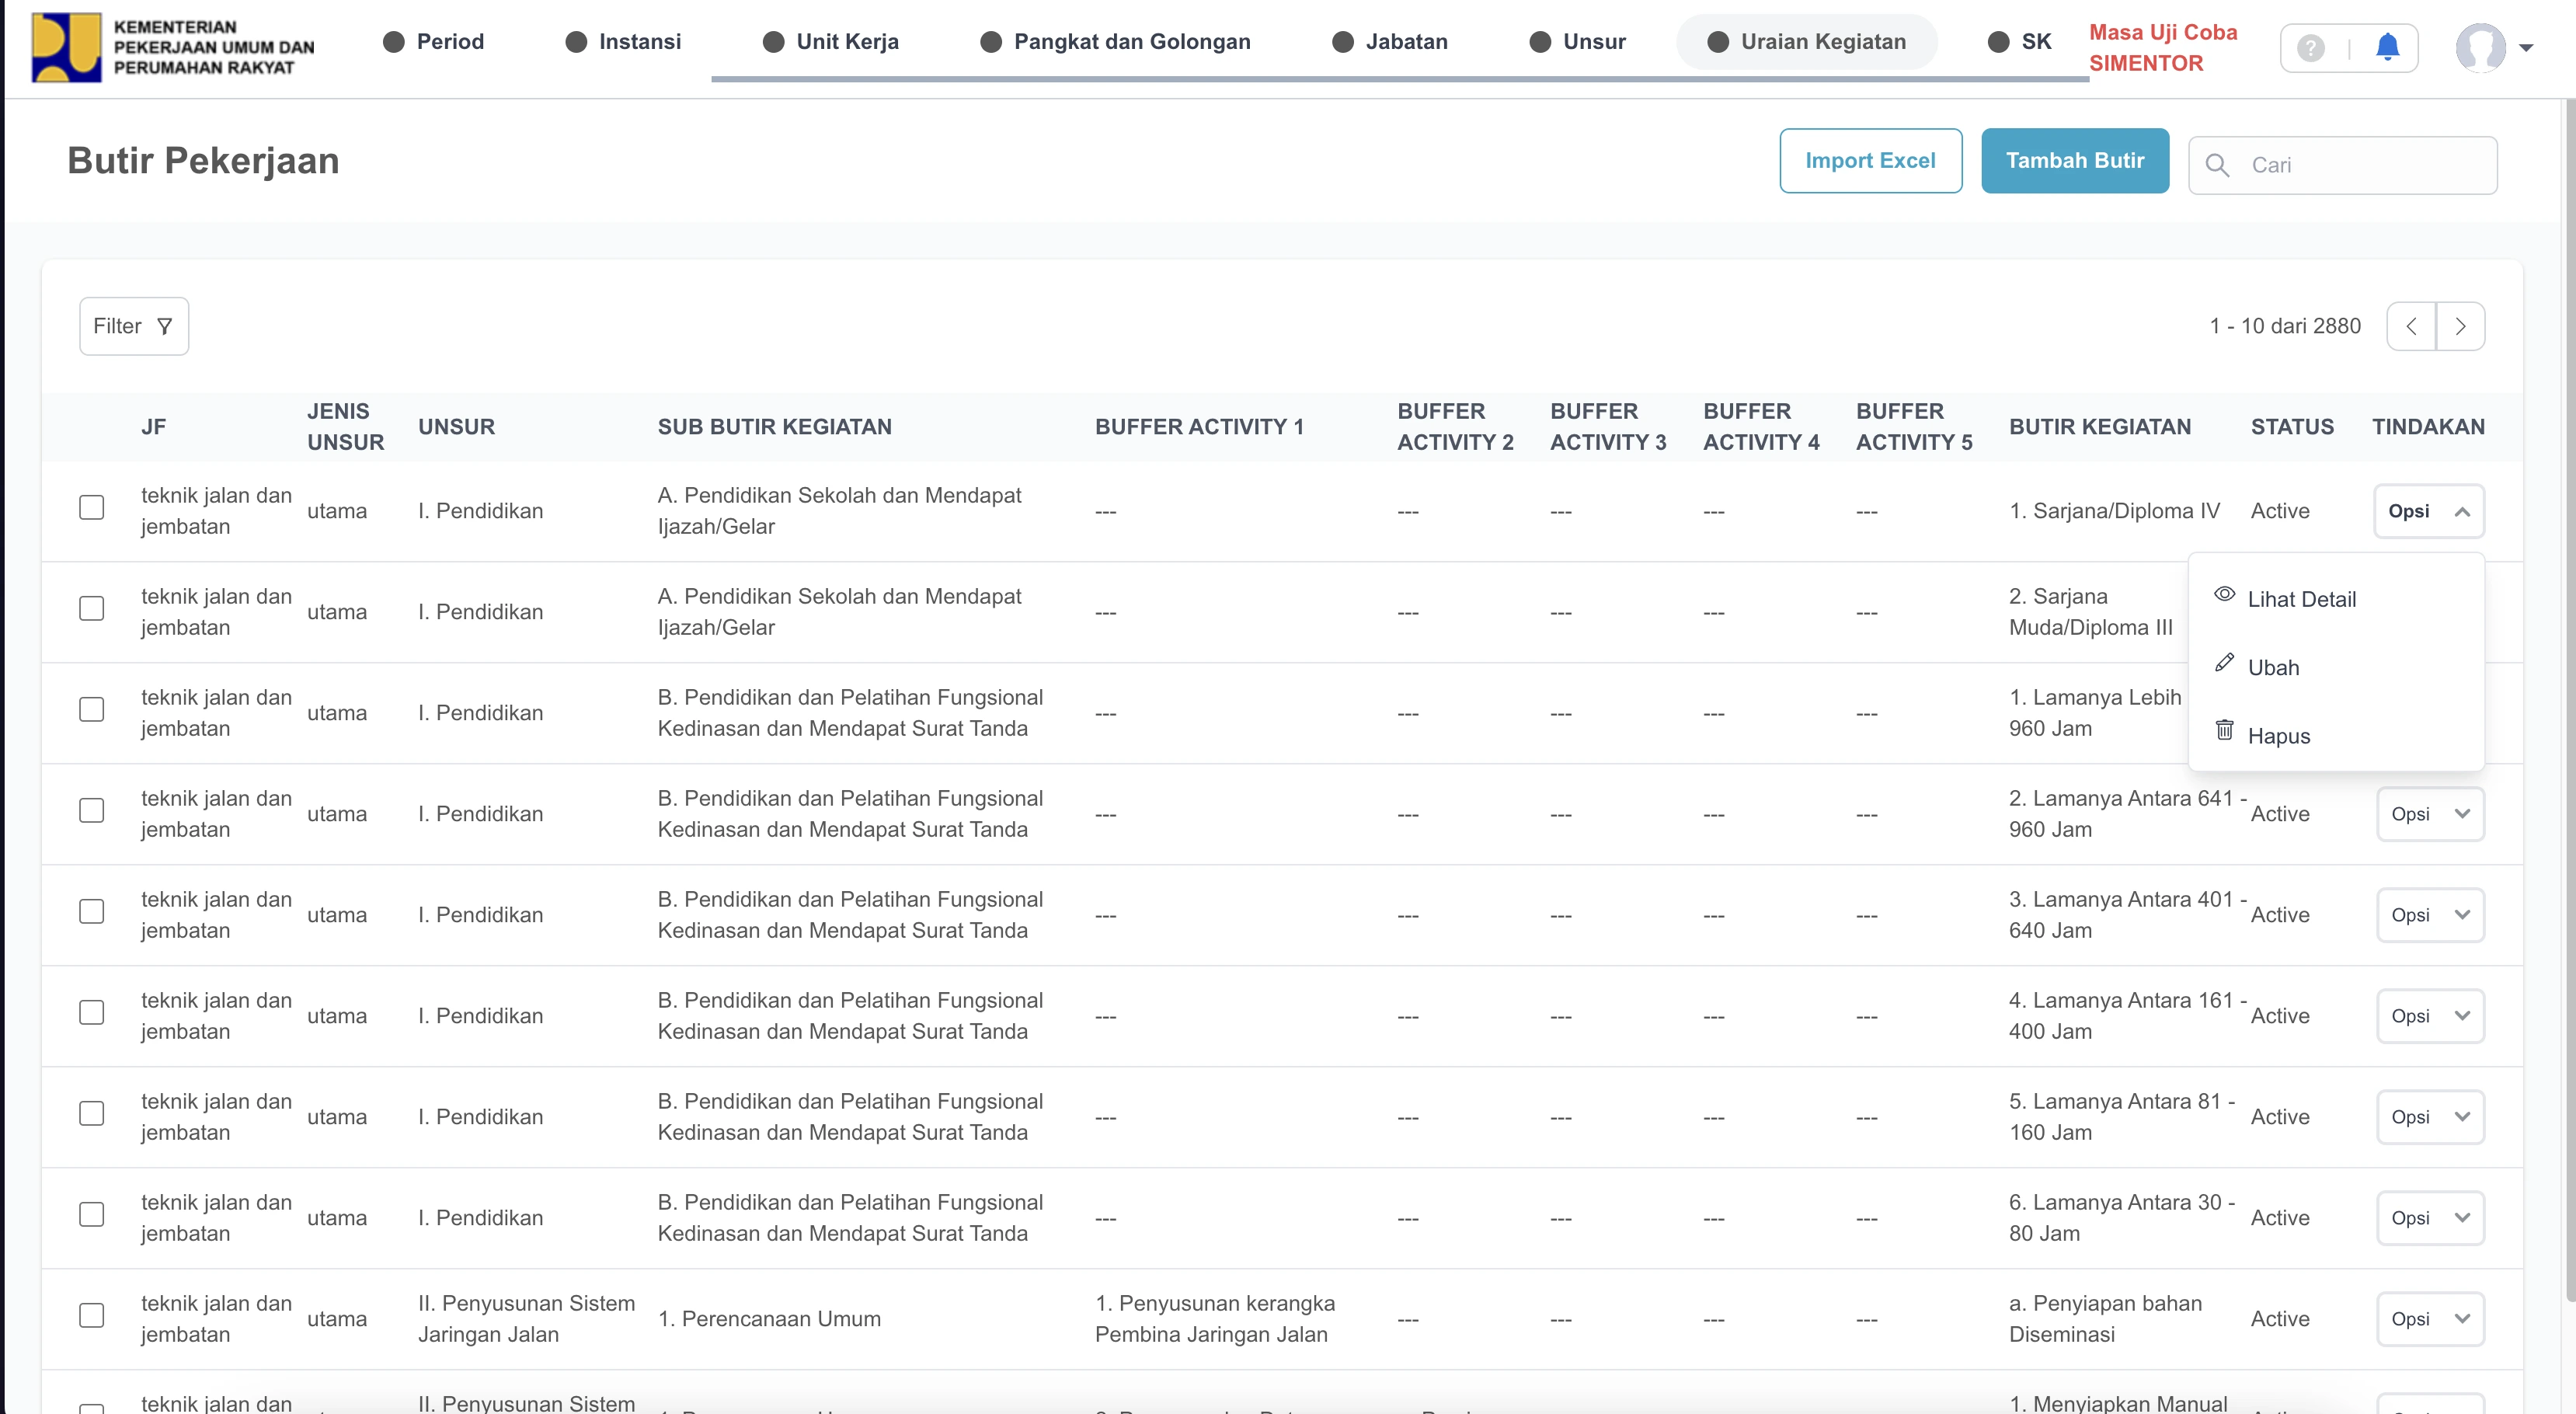This screenshot has width=2576, height=1414.
Task: Click the notification bell icon
Action: [2387, 47]
